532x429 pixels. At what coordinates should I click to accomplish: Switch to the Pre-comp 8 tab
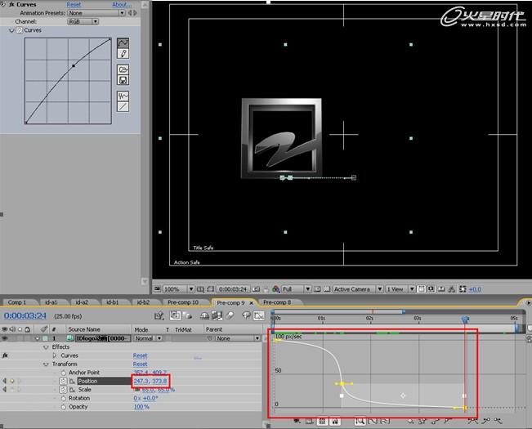[277, 302]
